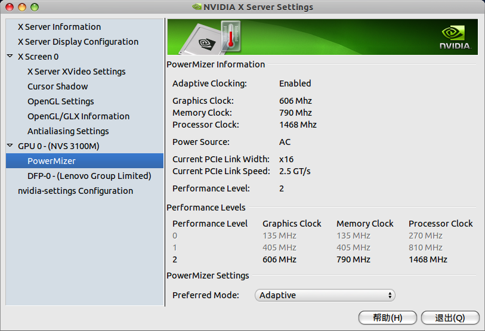Open Cursor Shadow settings

click(x=57, y=86)
